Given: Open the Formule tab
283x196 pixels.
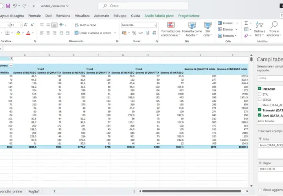Looking at the screenshot, I should (35, 16).
